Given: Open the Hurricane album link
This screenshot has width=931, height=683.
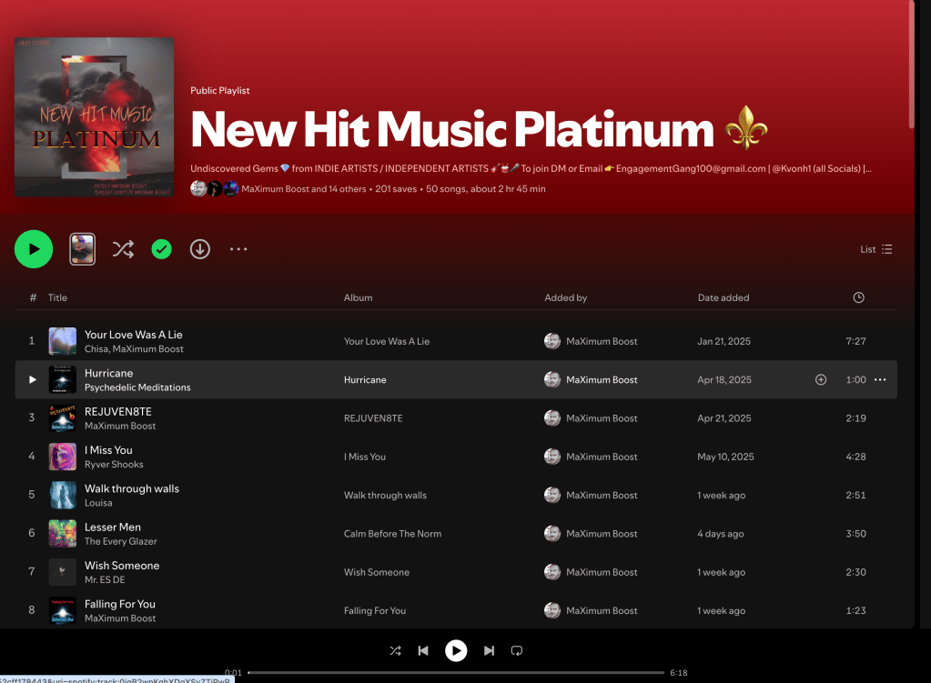Looking at the screenshot, I should [x=365, y=380].
